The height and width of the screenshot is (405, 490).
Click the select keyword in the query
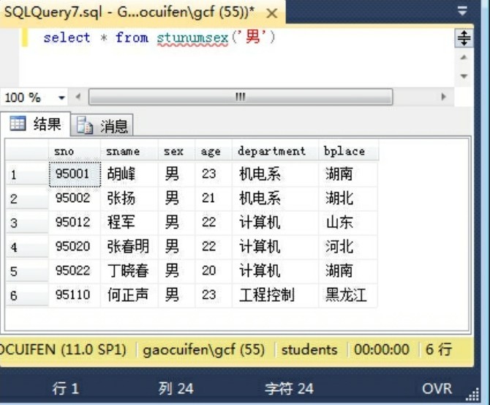[x=67, y=38]
